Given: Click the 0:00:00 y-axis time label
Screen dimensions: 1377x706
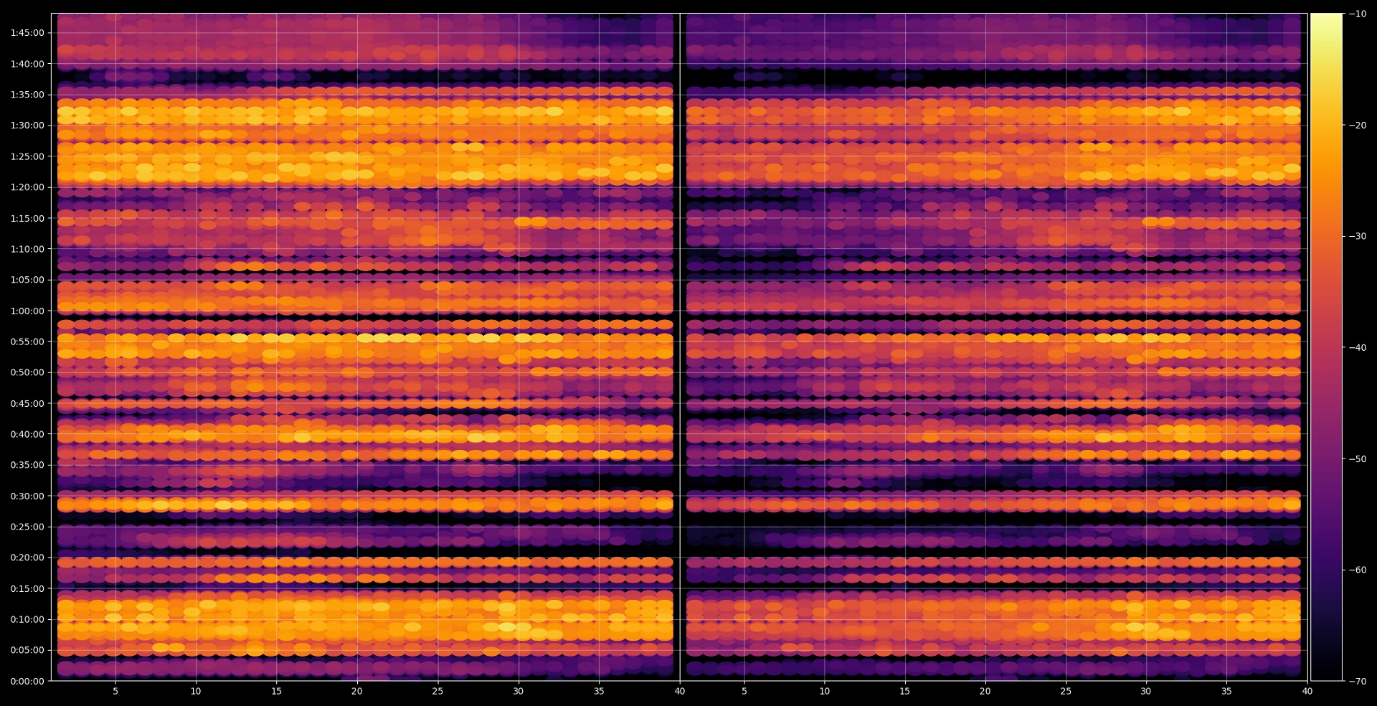Looking at the screenshot, I should pos(27,682).
